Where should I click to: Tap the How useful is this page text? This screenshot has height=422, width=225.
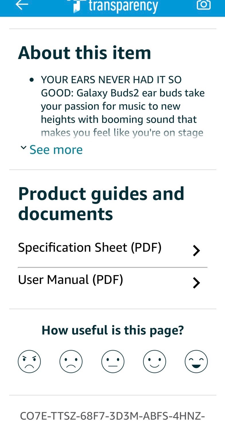click(x=113, y=330)
